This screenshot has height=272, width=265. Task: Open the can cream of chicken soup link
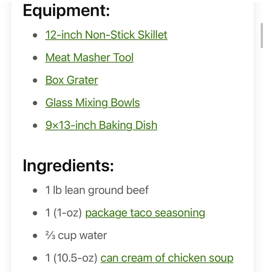pyautogui.click(x=167, y=258)
